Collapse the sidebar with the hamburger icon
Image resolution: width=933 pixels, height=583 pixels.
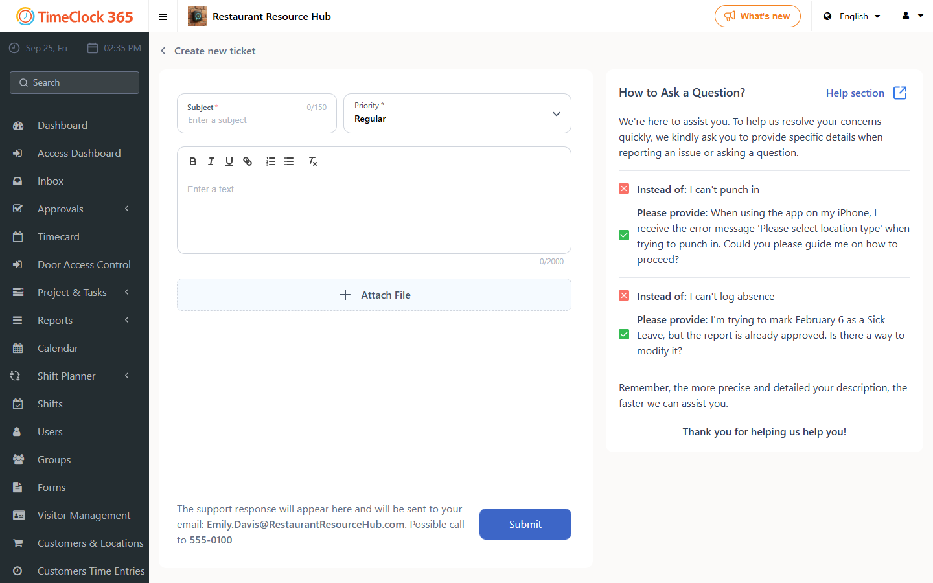(x=163, y=17)
